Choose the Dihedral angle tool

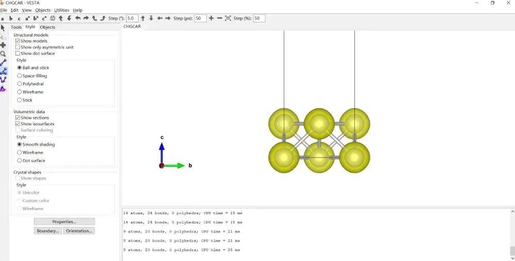tap(3, 80)
